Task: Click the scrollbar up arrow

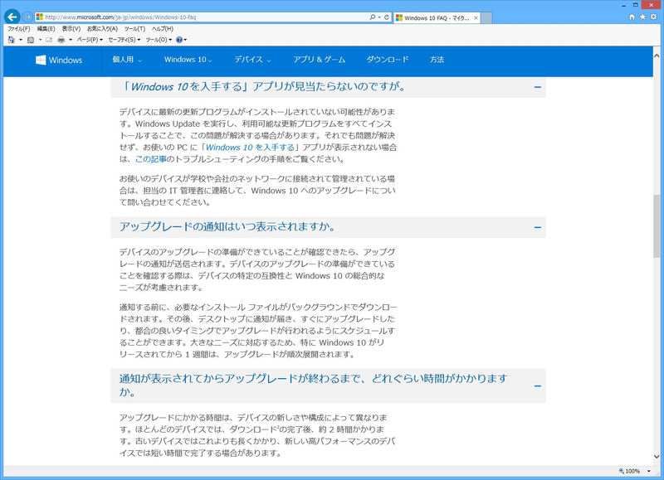Action: point(657,56)
